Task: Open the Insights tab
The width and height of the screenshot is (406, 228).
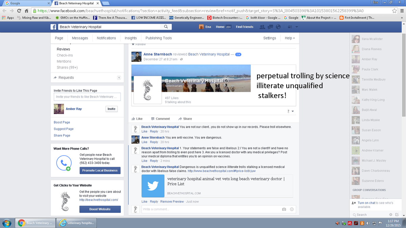Action: tap(131, 38)
